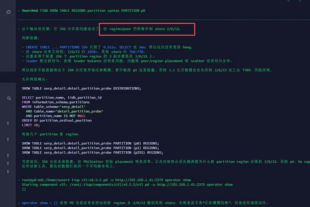Click the 'Starting component ctl:' output line

point(127,184)
